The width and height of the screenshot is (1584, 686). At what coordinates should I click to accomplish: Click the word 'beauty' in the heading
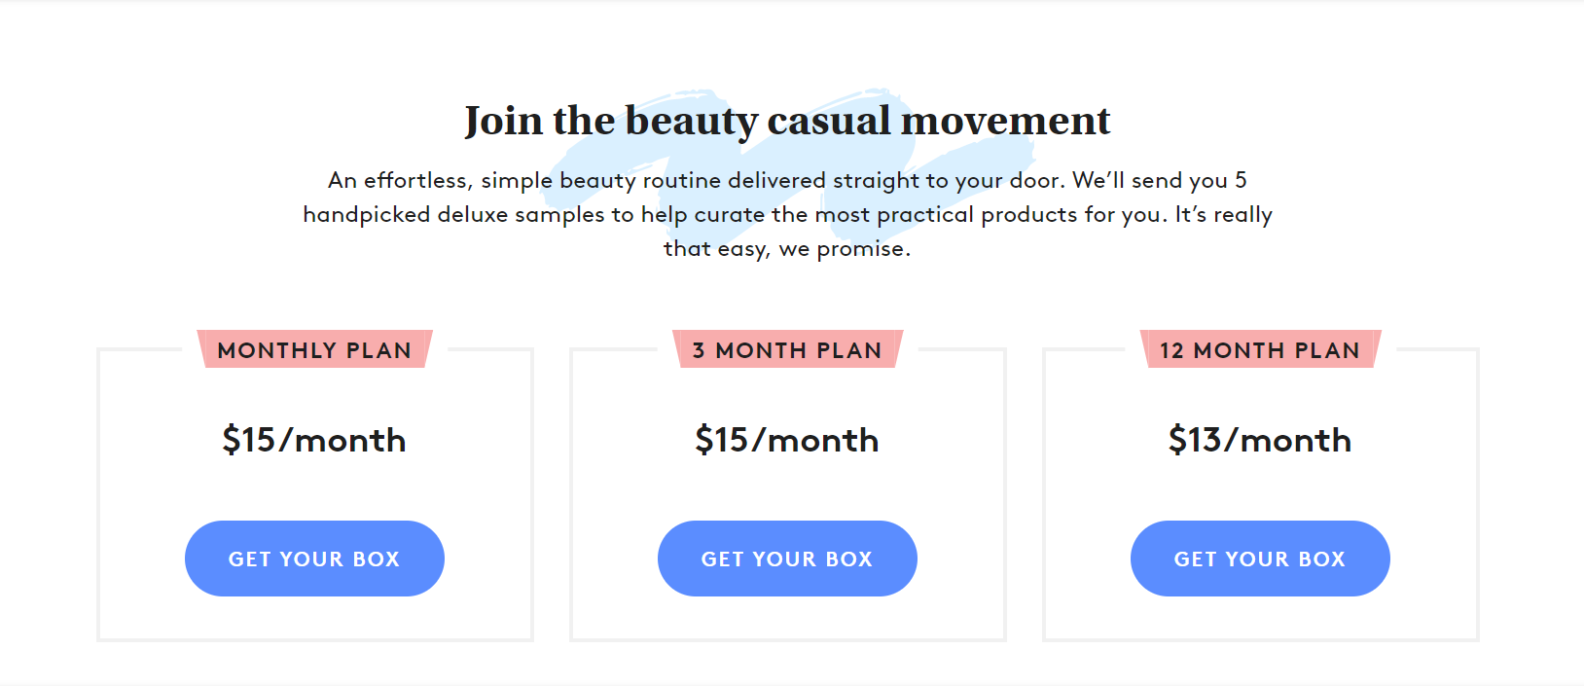[691, 121]
